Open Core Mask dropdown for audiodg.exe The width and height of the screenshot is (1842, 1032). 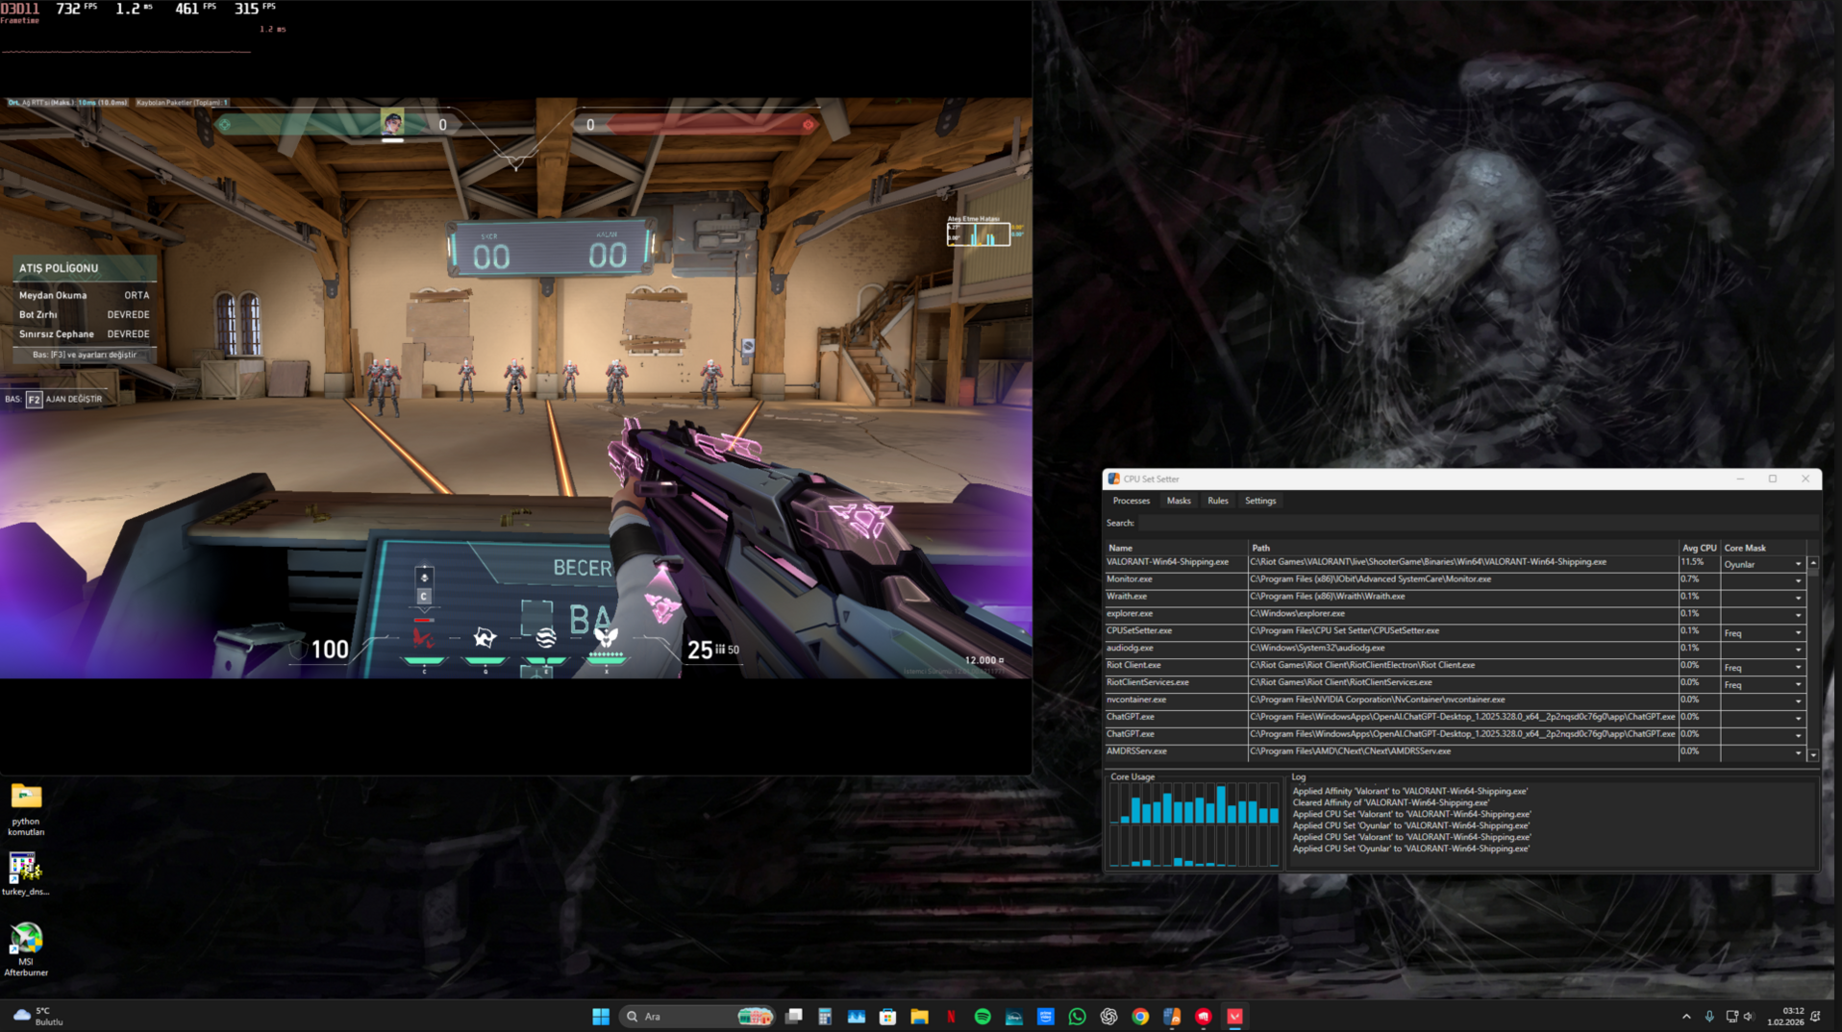pyautogui.click(x=1798, y=651)
